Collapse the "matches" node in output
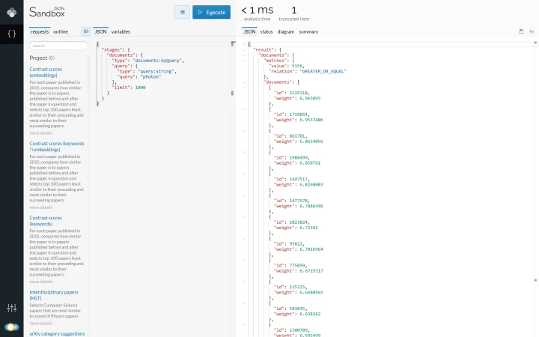539x337 pixels. [244, 61]
